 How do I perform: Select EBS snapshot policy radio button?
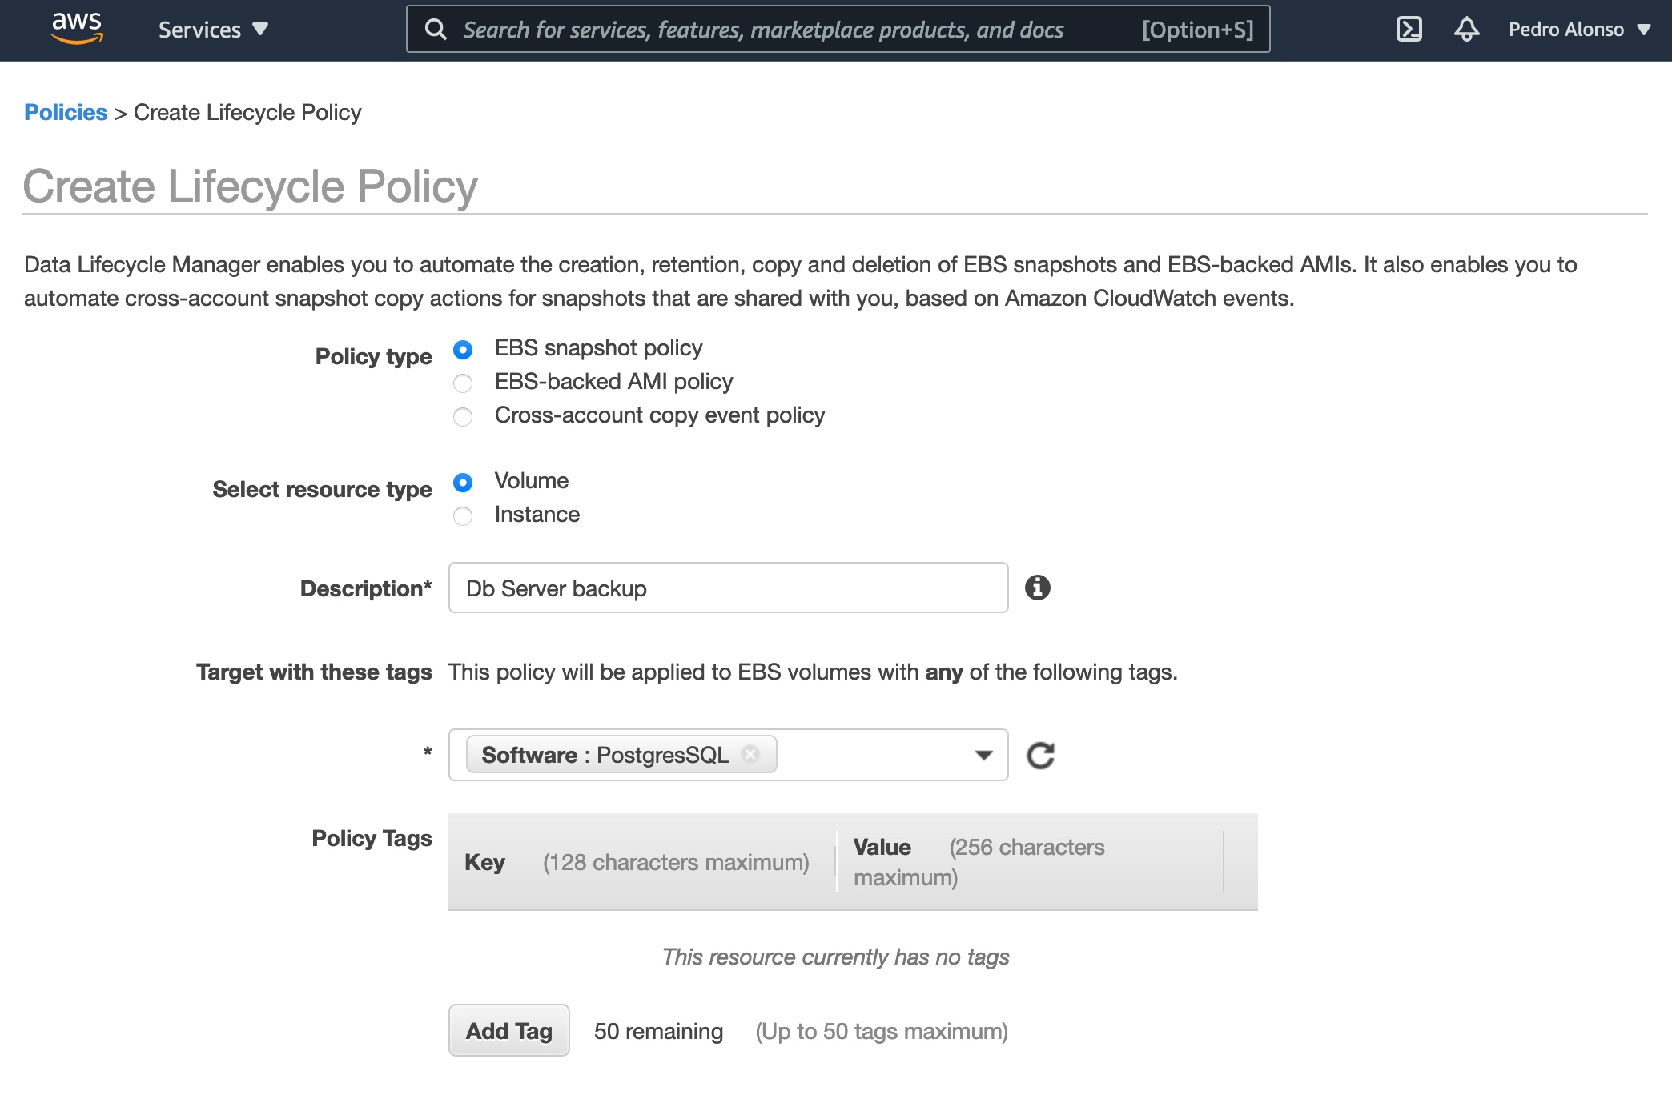point(463,350)
